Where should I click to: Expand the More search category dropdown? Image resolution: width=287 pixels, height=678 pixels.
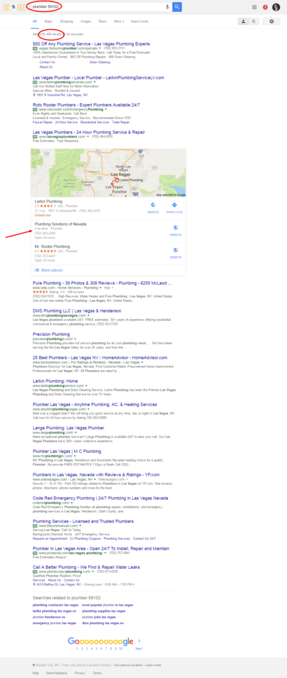pos(118,21)
